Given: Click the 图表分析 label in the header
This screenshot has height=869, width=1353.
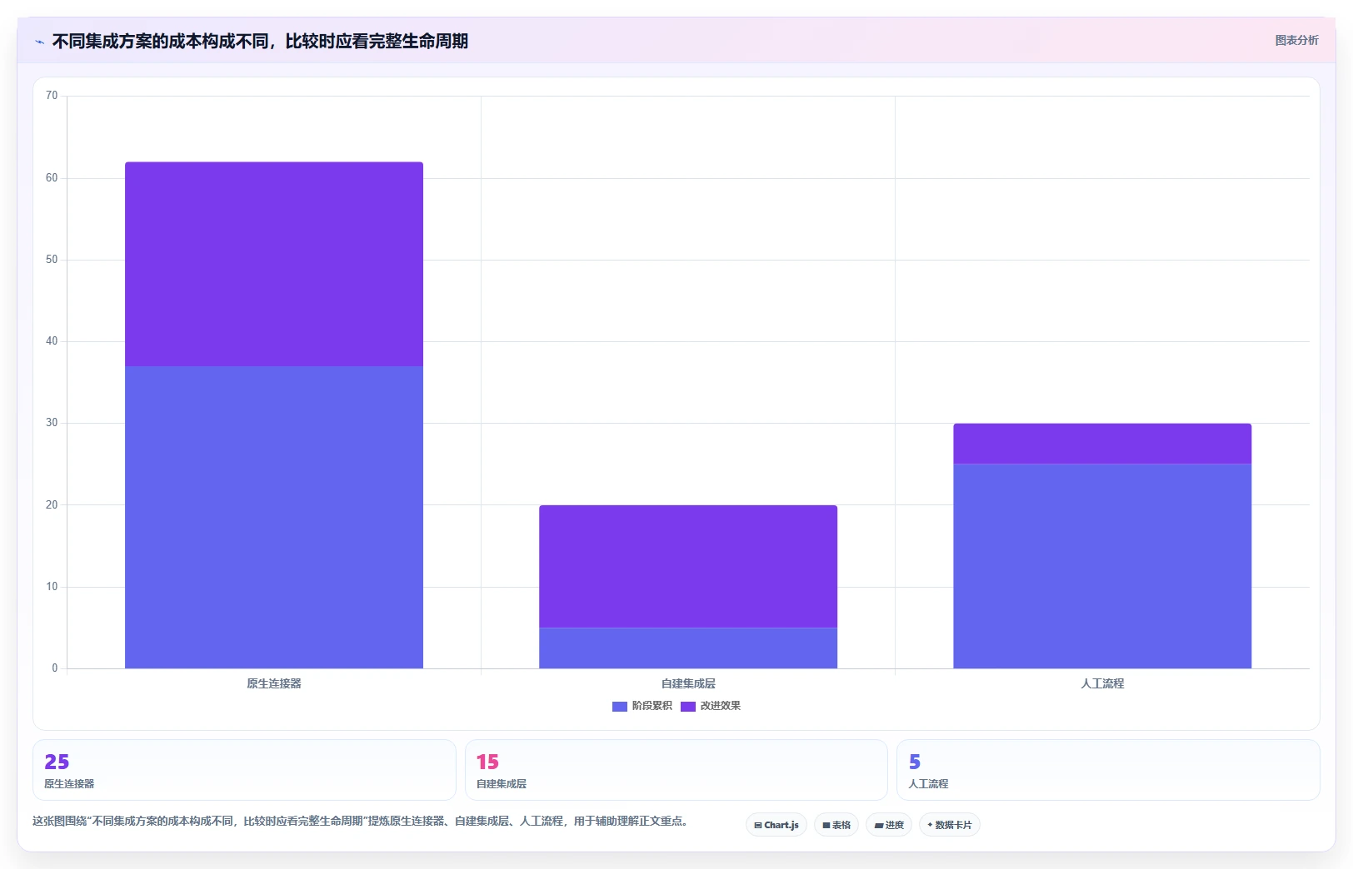Looking at the screenshot, I should (x=1296, y=40).
